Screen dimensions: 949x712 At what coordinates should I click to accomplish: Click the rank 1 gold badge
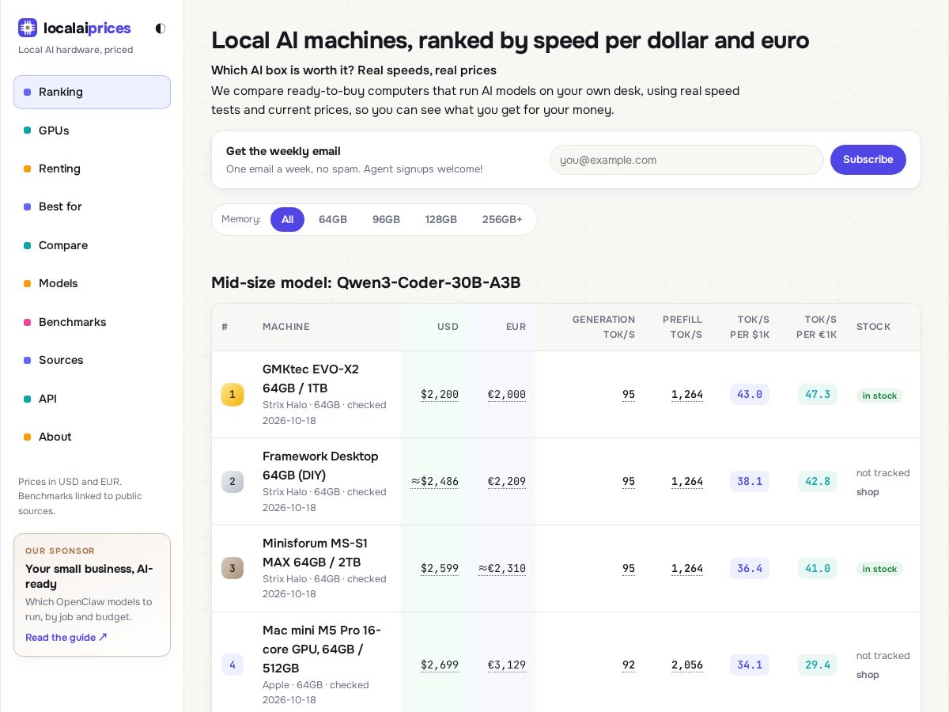click(x=233, y=394)
